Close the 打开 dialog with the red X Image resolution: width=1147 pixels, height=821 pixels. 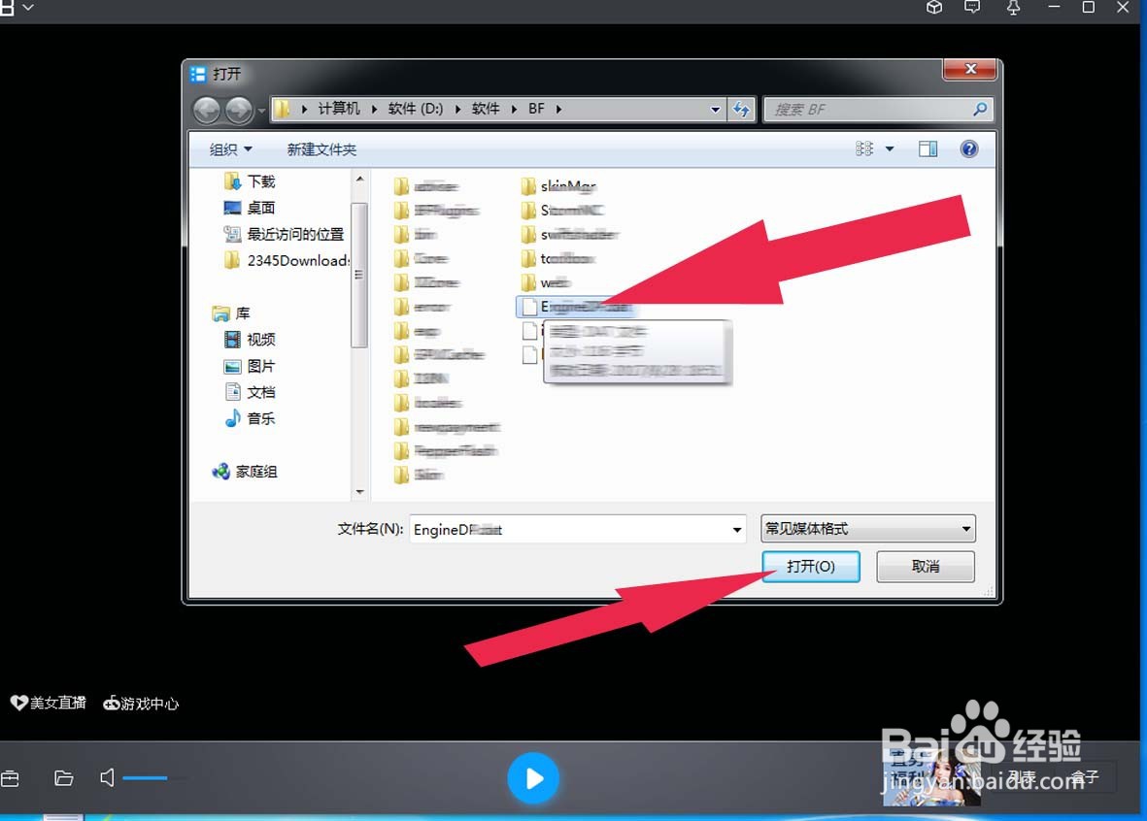click(x=970, y=69)
